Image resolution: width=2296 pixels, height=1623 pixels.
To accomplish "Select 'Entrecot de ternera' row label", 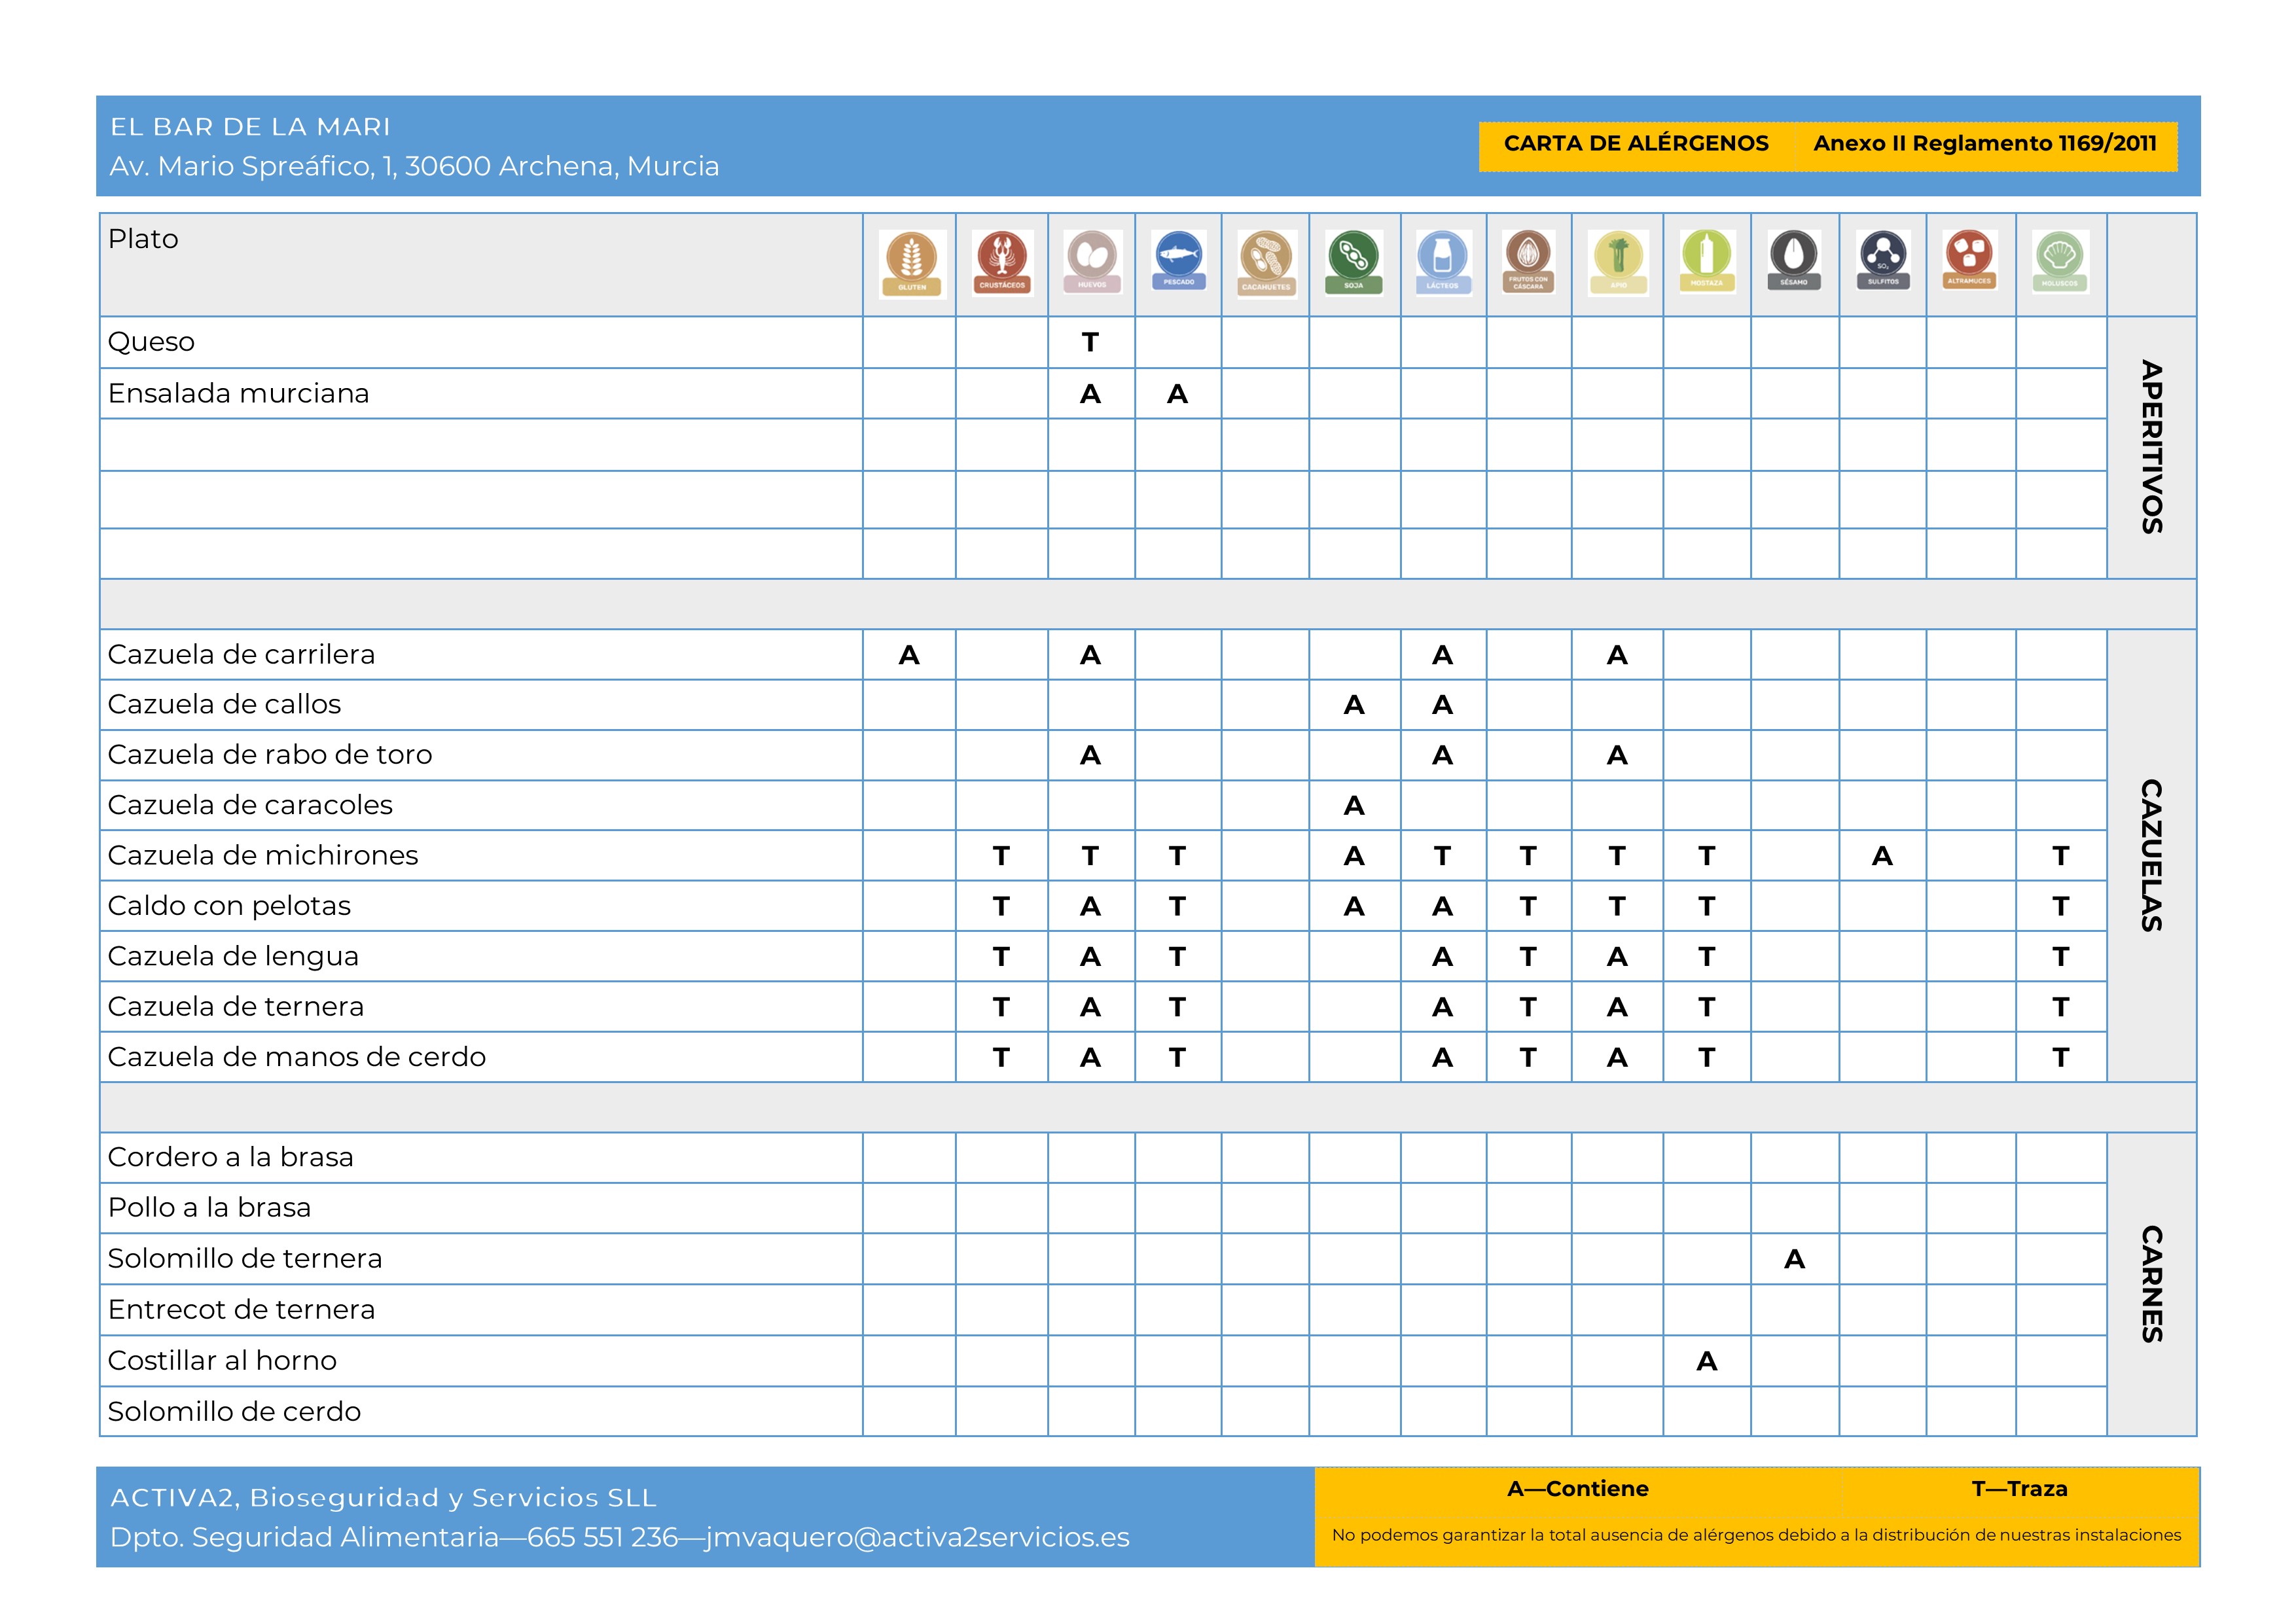I will tap(241, 1309).
